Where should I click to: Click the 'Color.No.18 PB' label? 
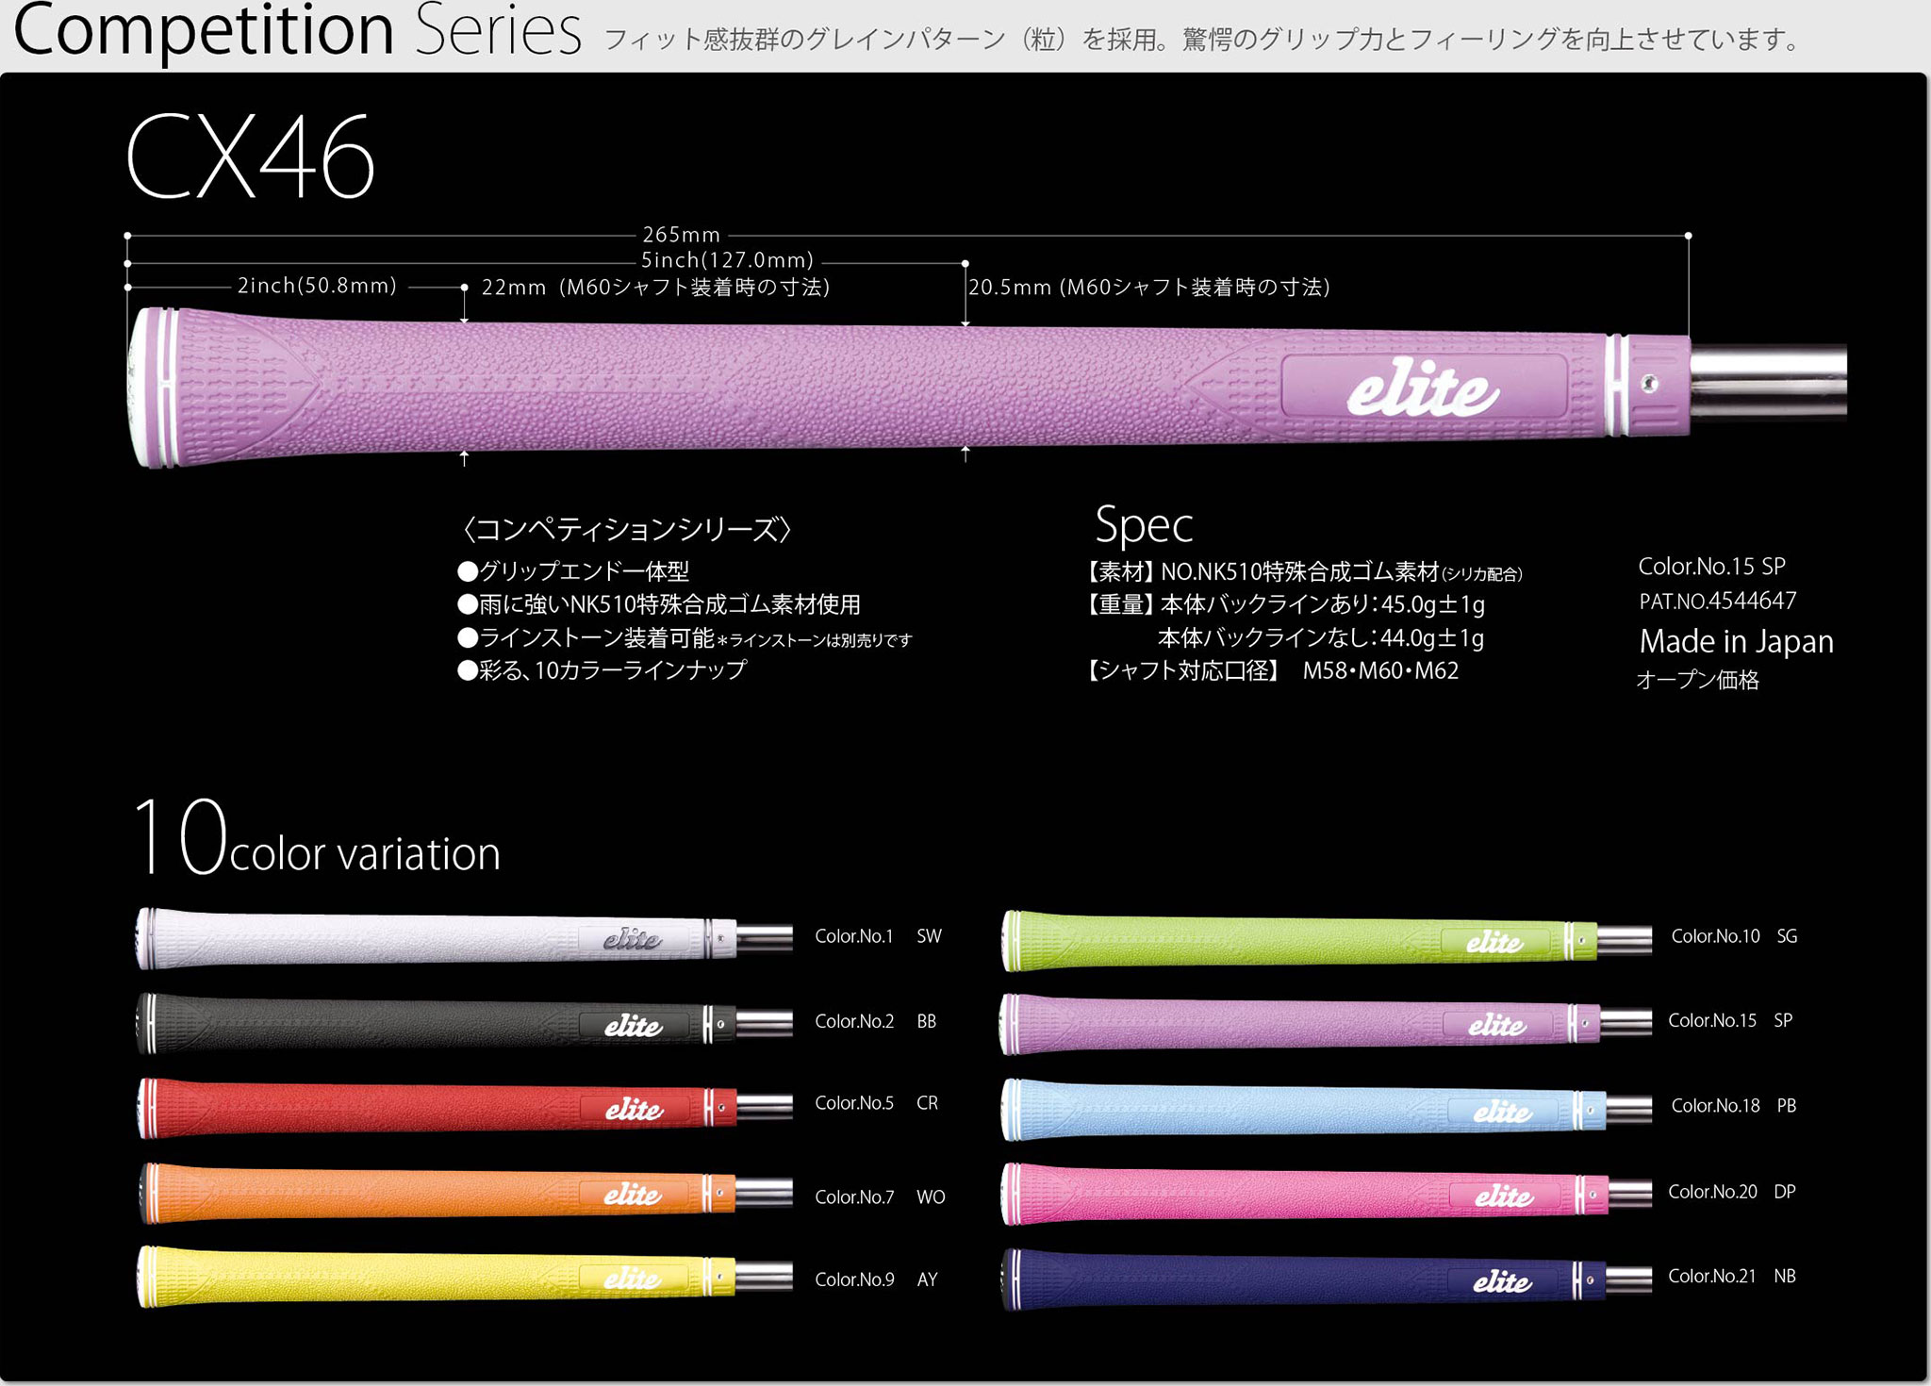point(1734,1106)
